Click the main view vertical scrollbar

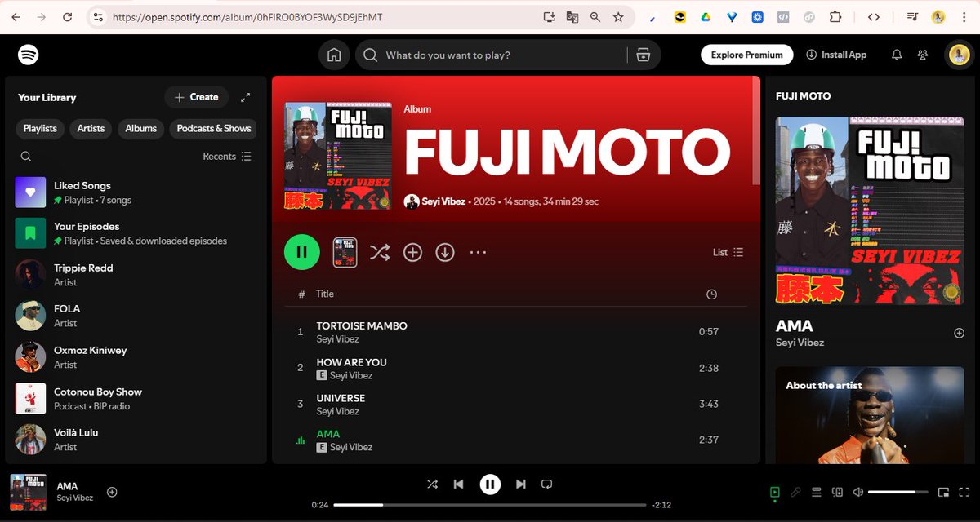click(756, 130)
